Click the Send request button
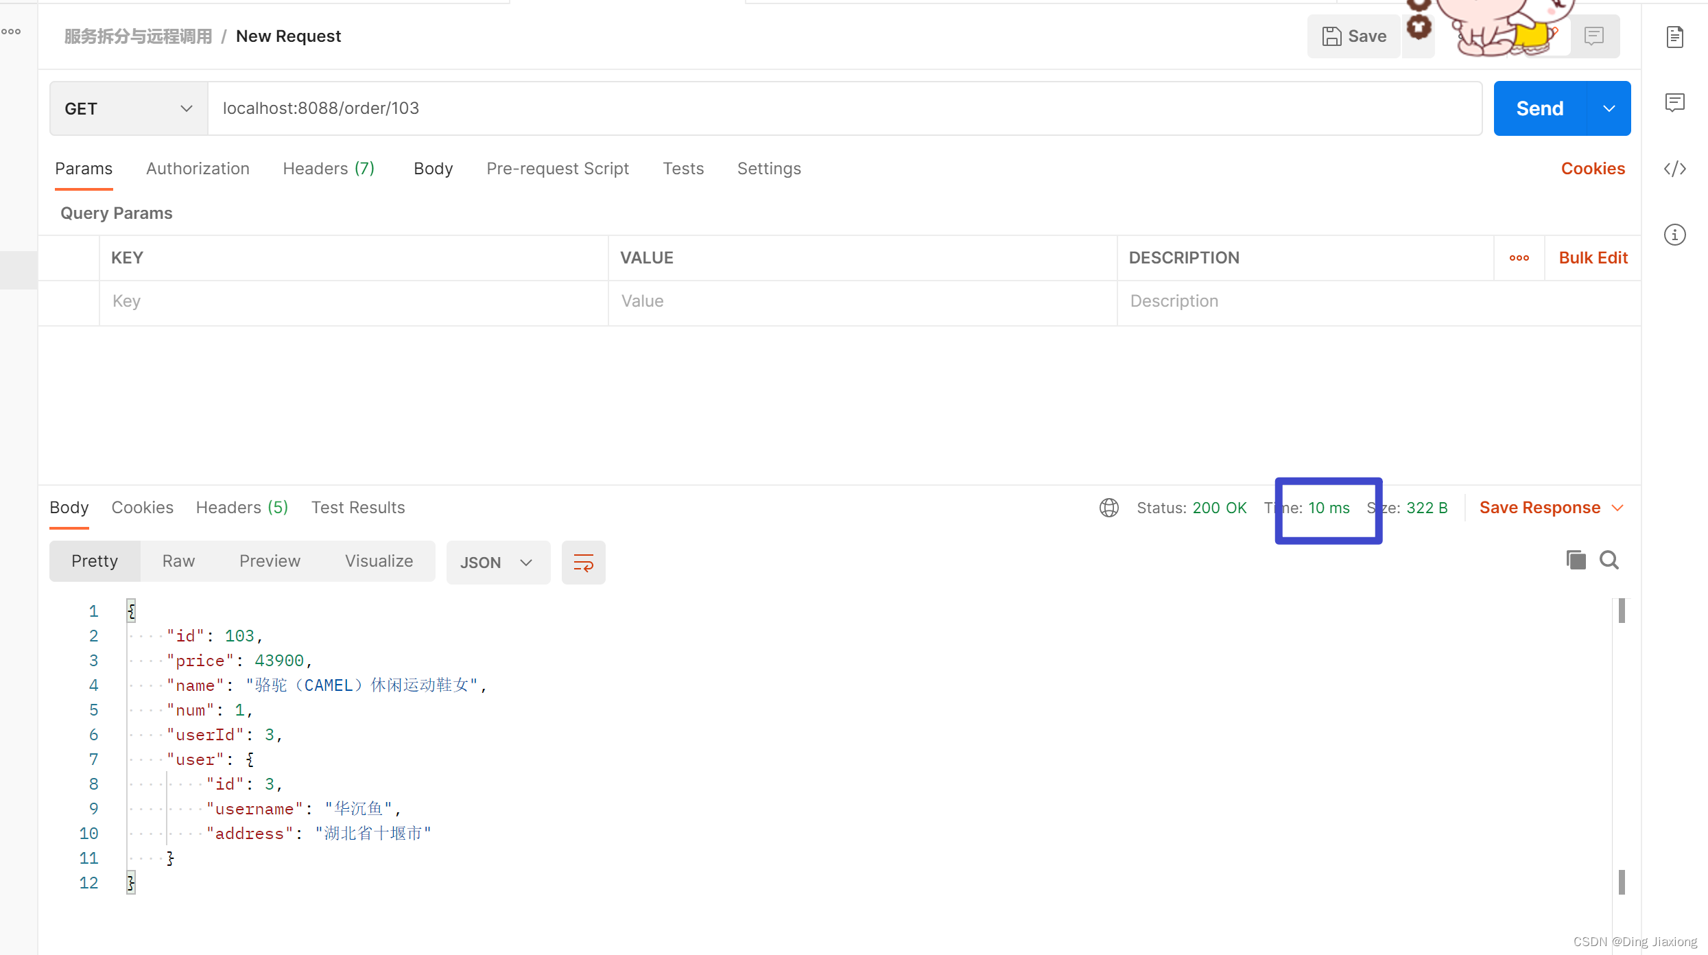This screenshot has height=955, width=1708. pos(1539,108)
